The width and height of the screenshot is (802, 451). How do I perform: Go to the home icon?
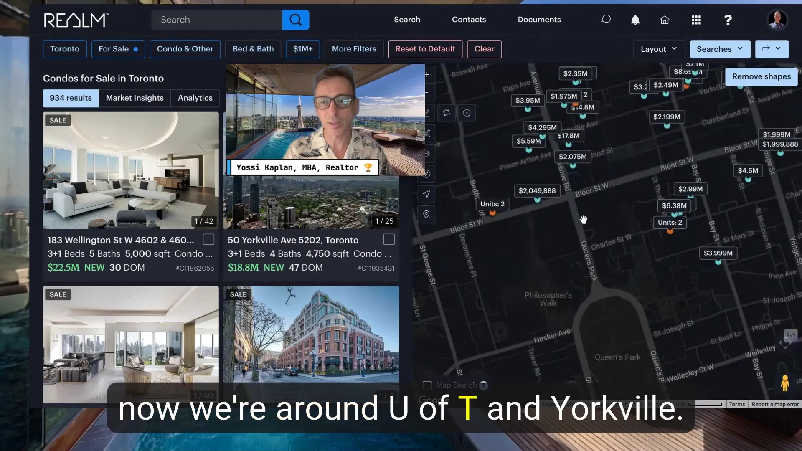pos(665,20)
